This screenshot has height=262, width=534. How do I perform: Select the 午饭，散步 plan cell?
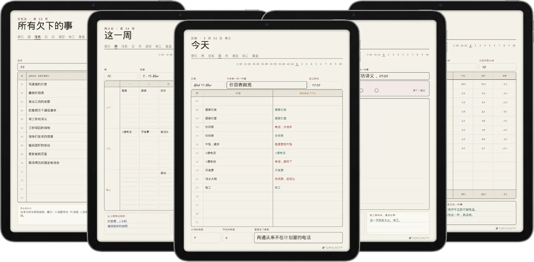tap(238, 144)
